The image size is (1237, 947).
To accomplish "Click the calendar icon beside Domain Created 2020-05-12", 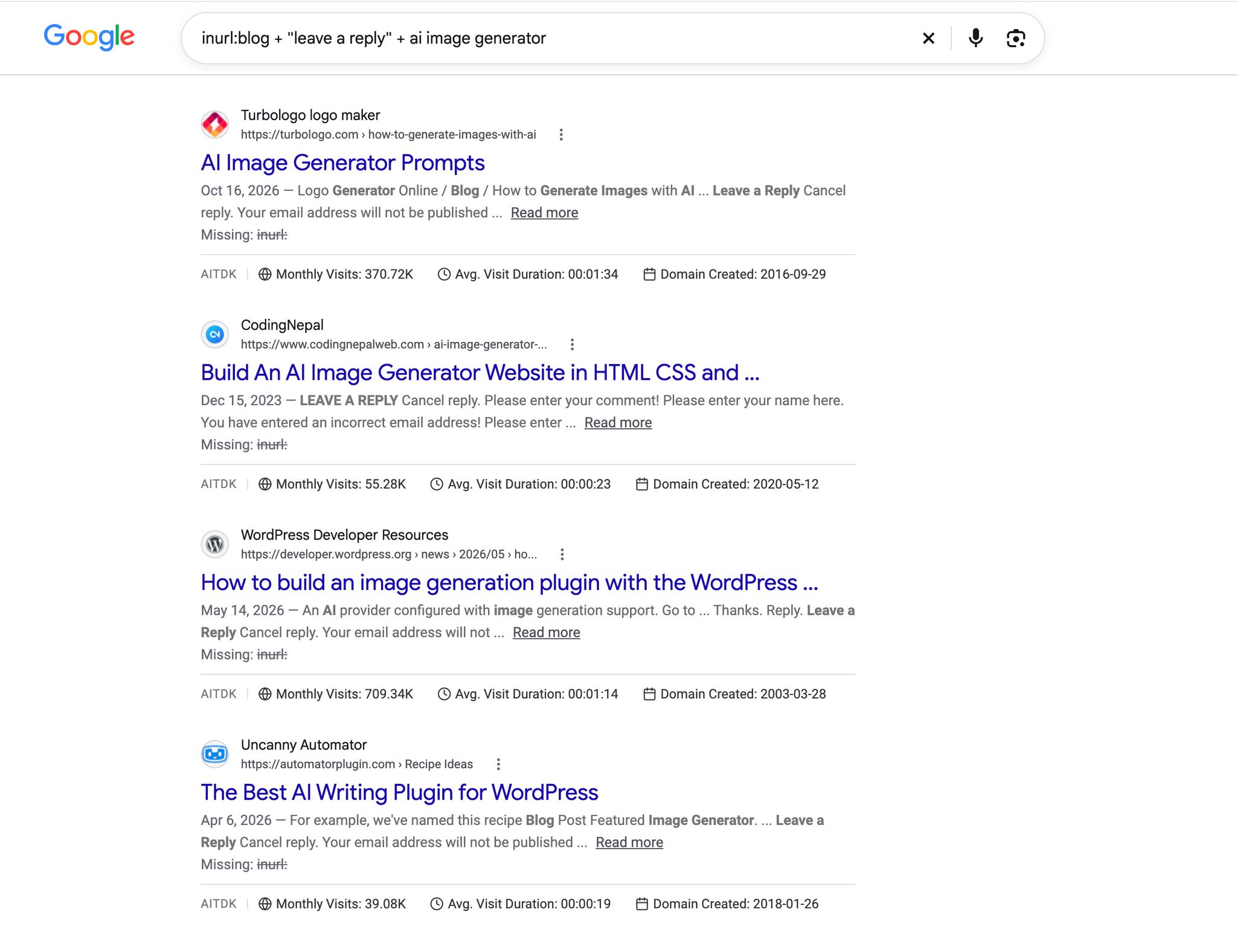I will (642, 484).
